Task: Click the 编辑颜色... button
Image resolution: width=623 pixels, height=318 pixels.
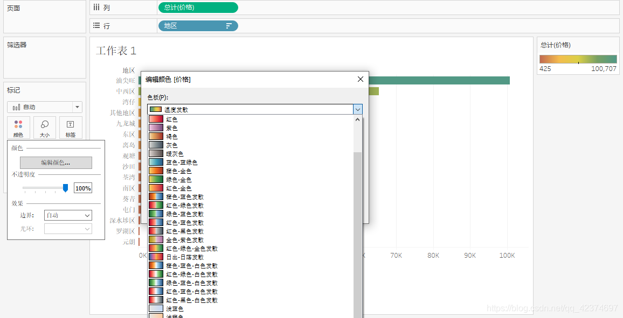Action: click(56, 162)
